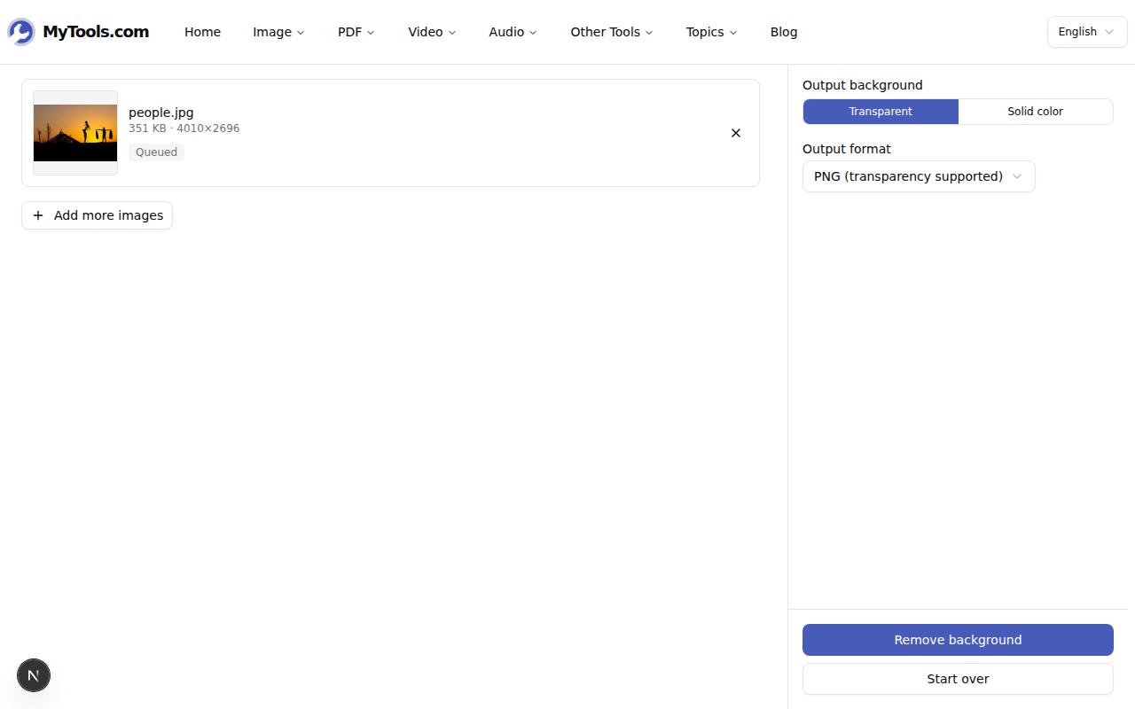The image size is (1135, 709).
Task: Expand the Other Tools menu
Action: (612, 32)
